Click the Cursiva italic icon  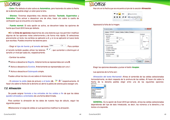coord(9,67)
